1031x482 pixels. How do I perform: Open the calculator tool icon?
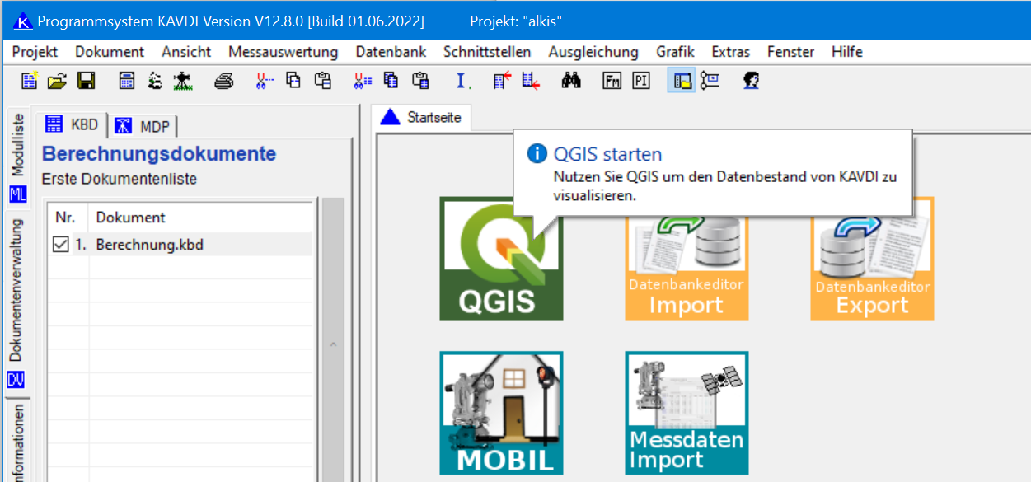[x=127, y=81]
